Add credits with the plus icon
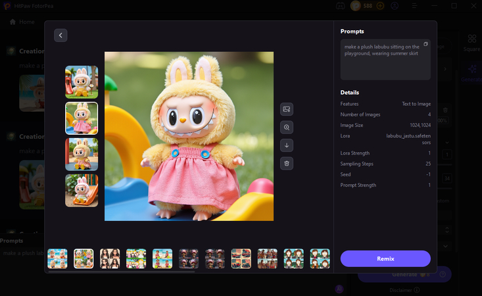Screen dimensions: 482x296 point(380,6)
